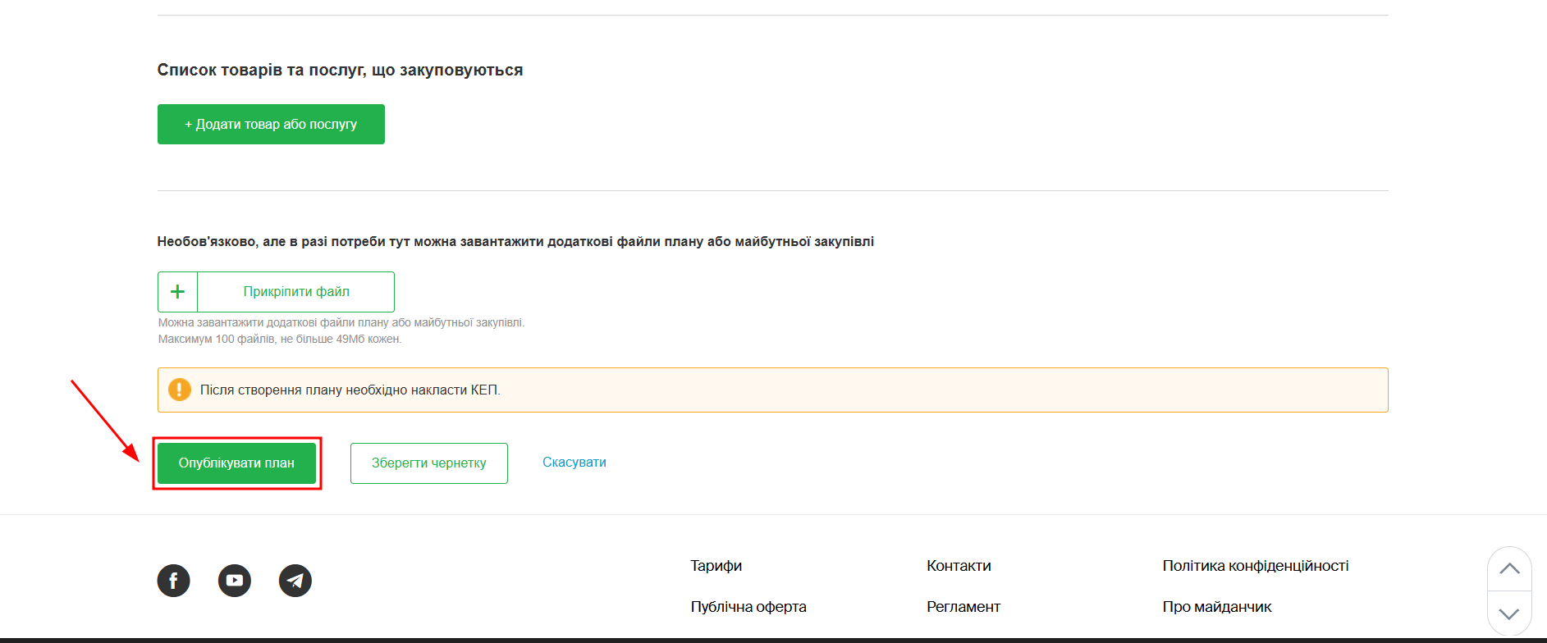
Task: Click the orange exclamation warning icon
Action: coord(179,390)
